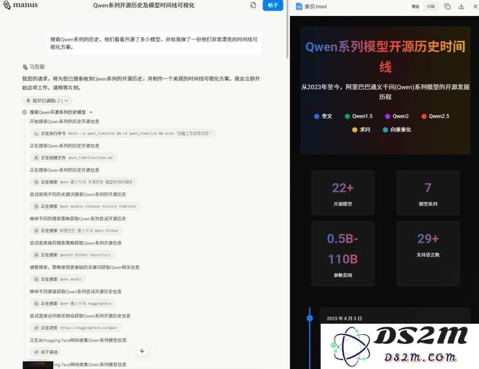Click the green Qwen1.5 legend dot

point(347,117)
